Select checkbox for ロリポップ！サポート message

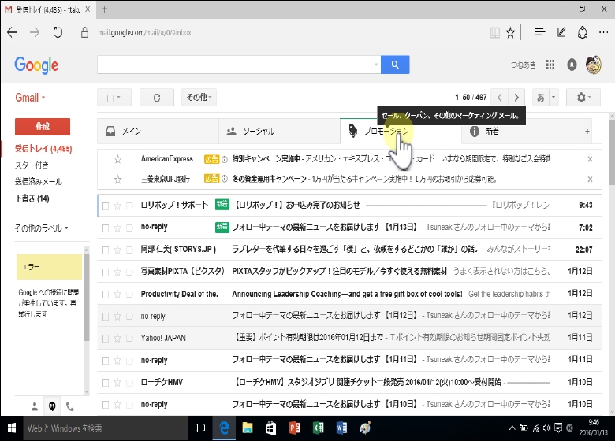[x=106, y=206]
